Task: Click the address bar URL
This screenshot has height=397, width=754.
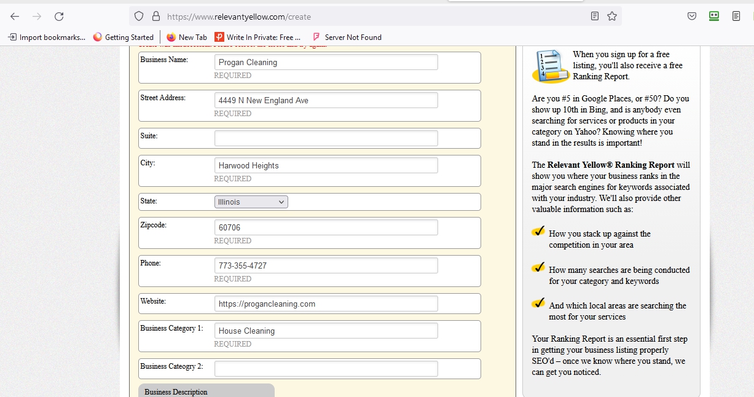Action: pyautogui.click(x=369, y=17)
